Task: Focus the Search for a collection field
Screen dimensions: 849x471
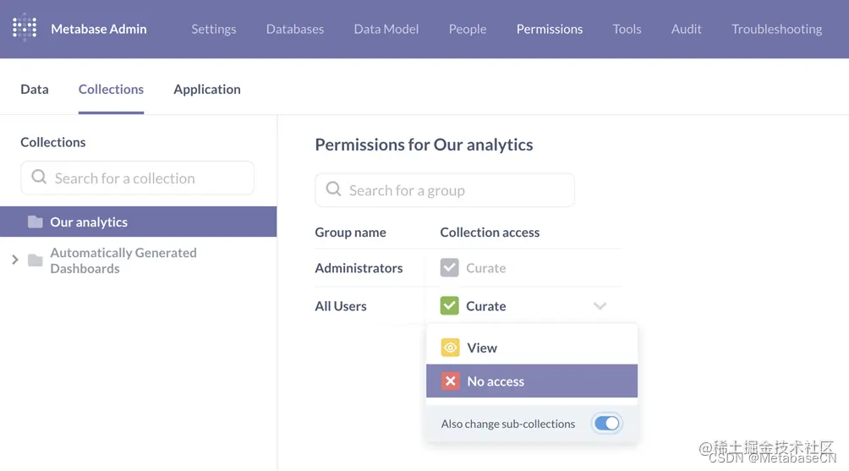Action: pos(138,178)
